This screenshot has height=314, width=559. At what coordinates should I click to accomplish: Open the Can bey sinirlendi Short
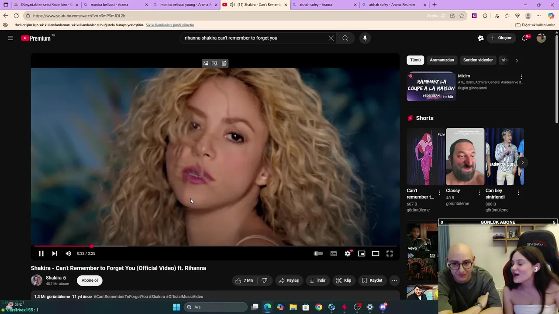[504, 157]
